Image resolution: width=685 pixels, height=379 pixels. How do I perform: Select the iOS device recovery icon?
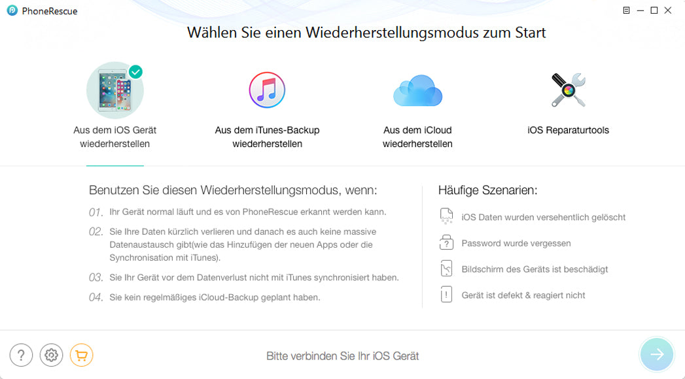pyautogui.click(x=114, y=90)
